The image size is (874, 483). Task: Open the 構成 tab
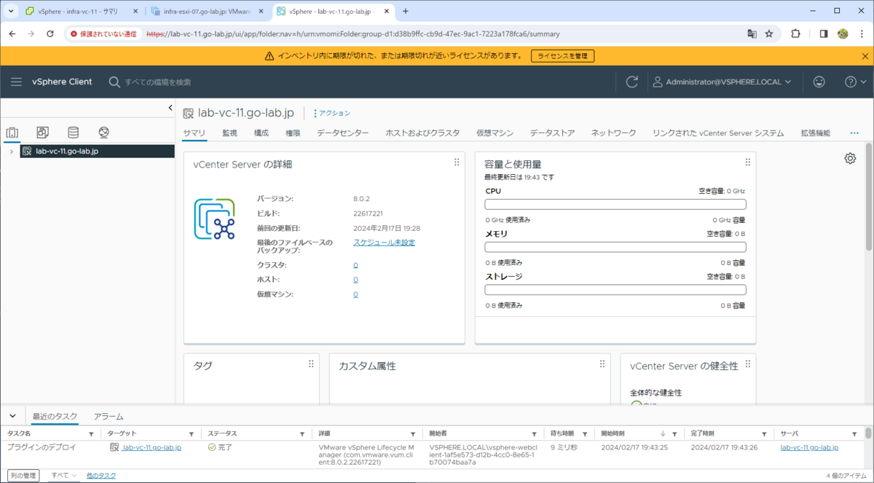point(261,133)
